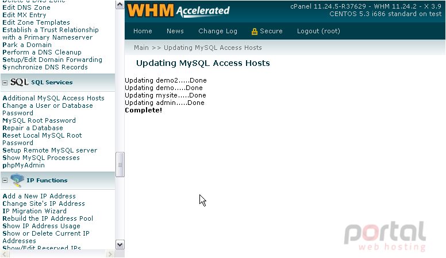Open Park a Domain
446x258 pixels.
click(27, 45)
